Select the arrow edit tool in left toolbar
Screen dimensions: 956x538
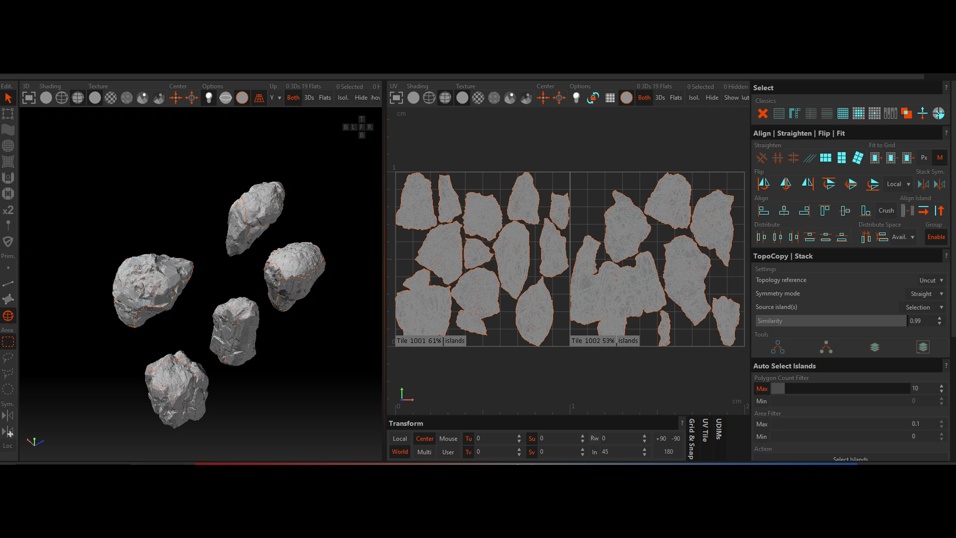[8, 98]
